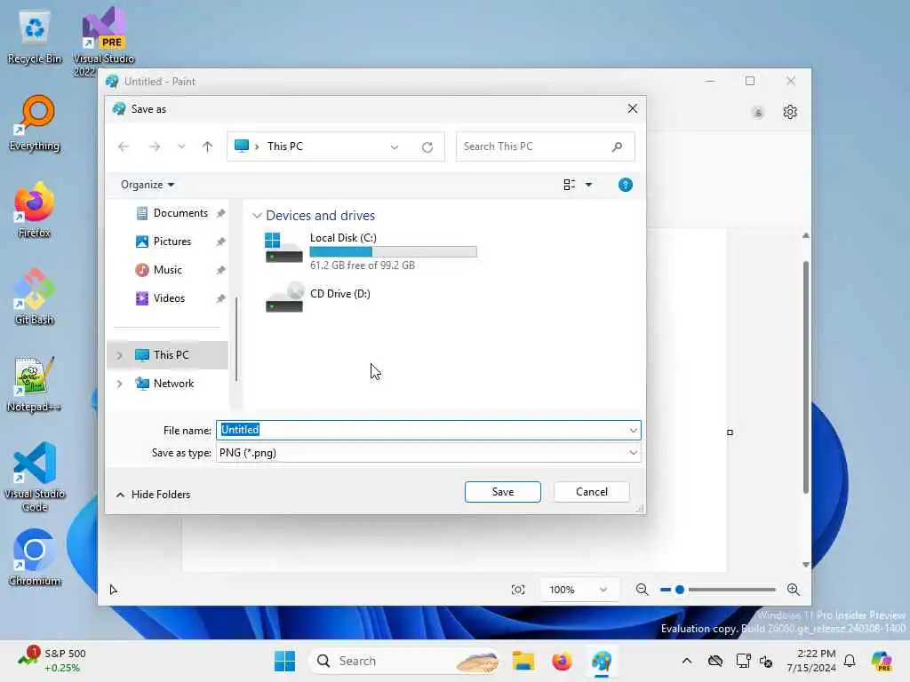This screenshot has height=682, width=910.
Task: Select Music in the navigation pane
Action: pos(167,270)
